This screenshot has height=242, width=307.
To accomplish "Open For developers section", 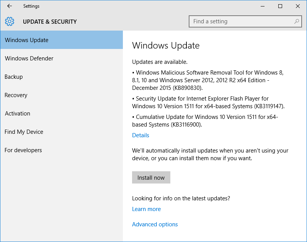I will point(62,150).
